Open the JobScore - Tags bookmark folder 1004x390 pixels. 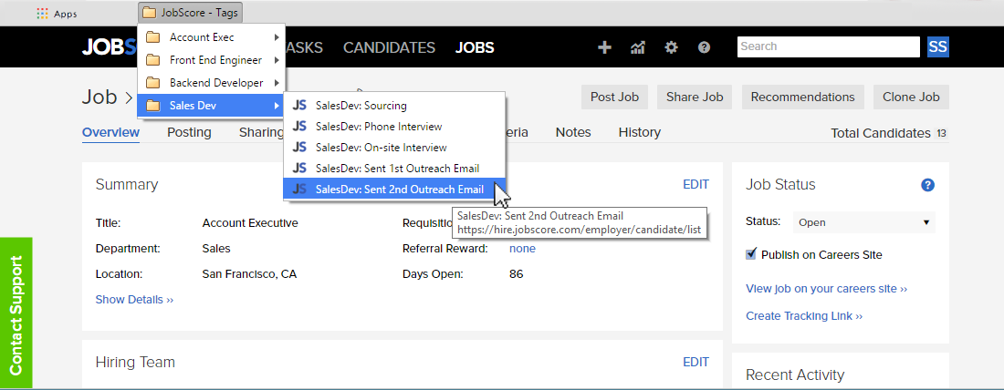[190, 12]
